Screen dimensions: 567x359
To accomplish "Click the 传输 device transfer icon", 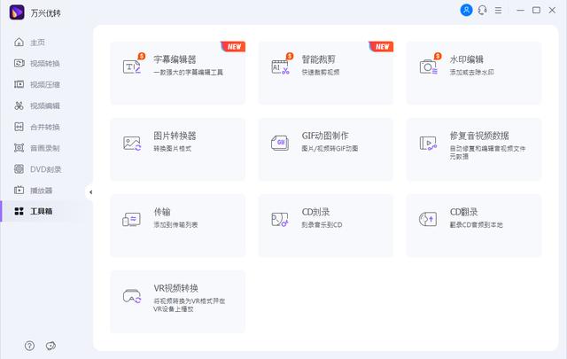I will pyautogui.click(x=132, y=219).
